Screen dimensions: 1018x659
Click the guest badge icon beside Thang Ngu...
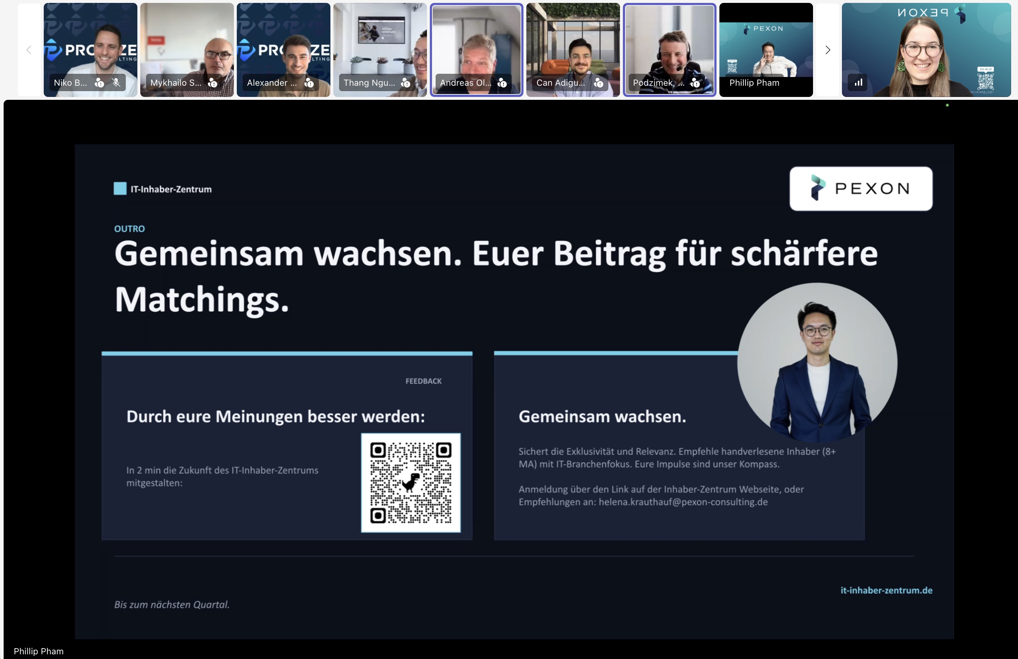[406, 82]
